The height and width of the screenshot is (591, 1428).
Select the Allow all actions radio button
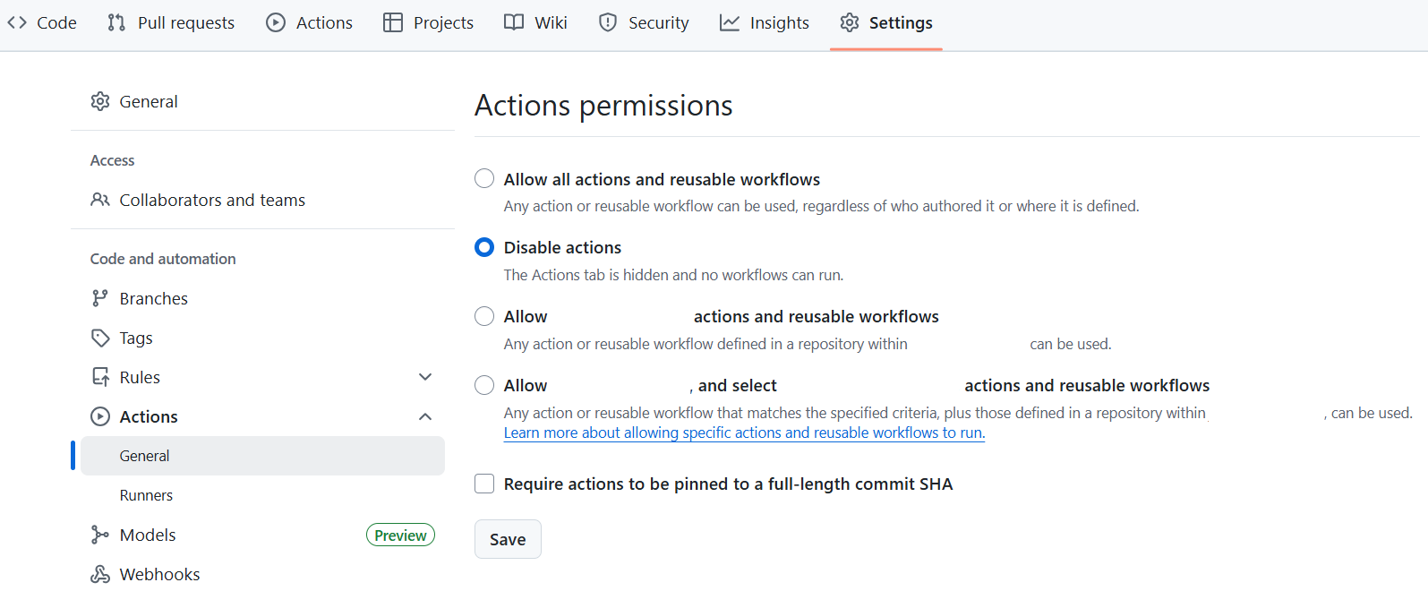tap(483, 178)
